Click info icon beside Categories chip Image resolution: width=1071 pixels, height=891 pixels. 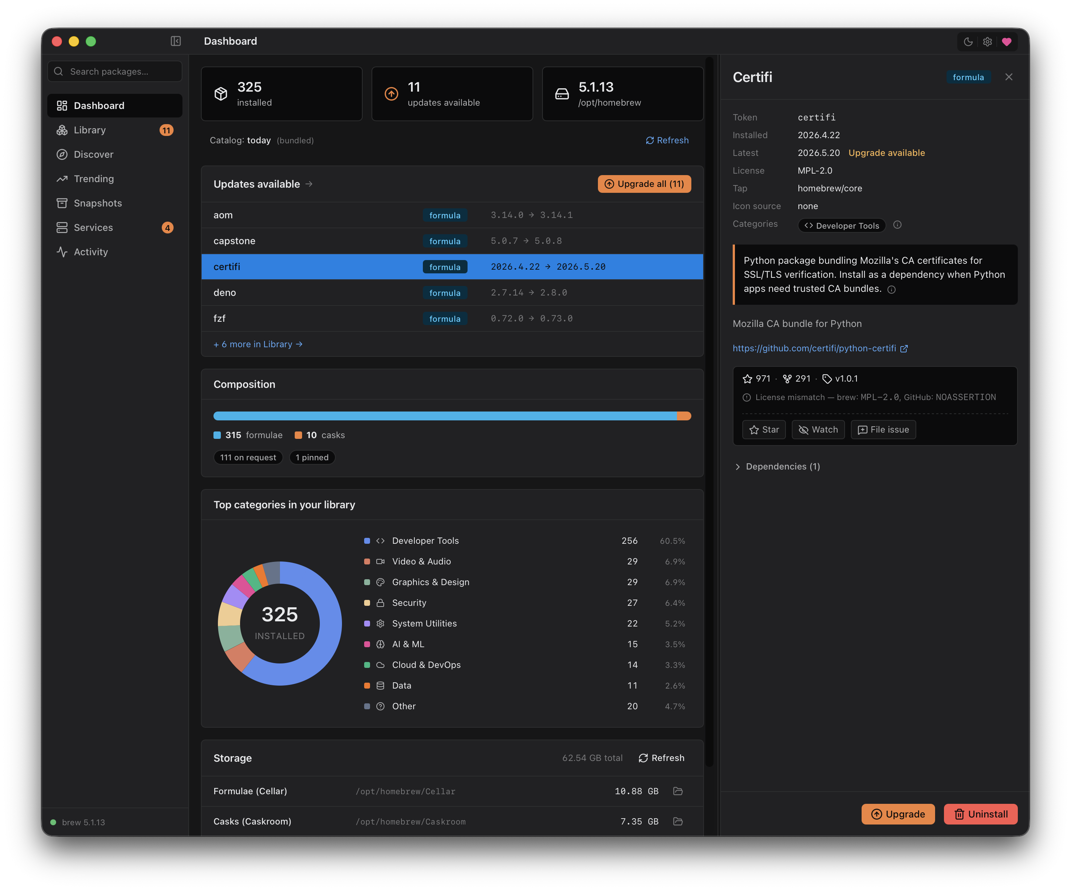tap(897, 225)
